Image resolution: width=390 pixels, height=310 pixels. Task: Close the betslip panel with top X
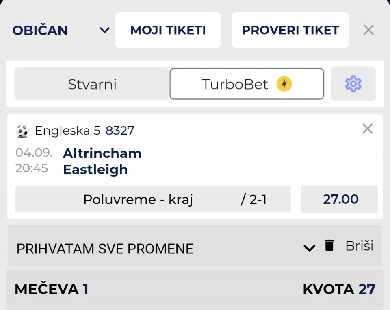point(368,30)
